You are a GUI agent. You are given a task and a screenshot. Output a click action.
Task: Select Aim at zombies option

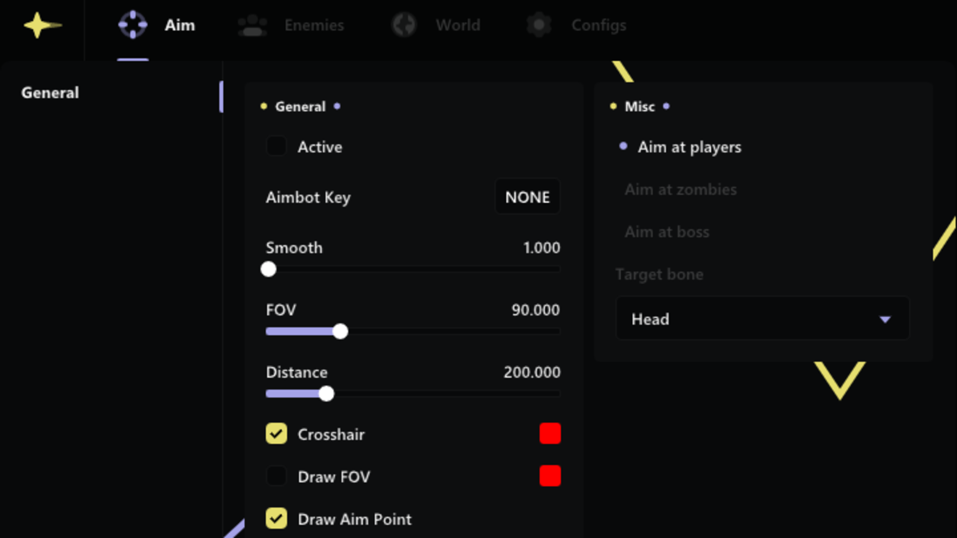tap(680, 190)
